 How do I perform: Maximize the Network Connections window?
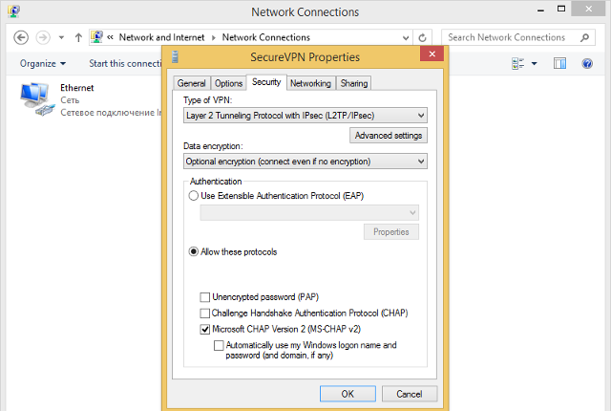[561, 9]
